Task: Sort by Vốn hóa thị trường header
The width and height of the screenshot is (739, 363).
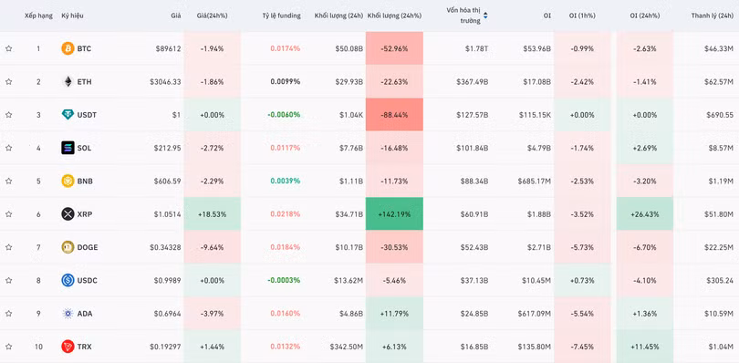Action: [x=463, y=16]
